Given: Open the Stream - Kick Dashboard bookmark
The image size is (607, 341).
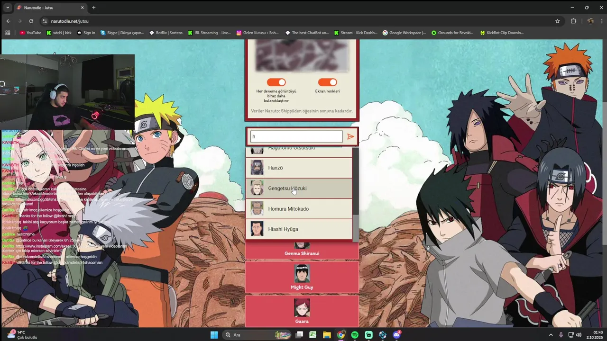Looking at the screenshot, I should coord(356,33).
